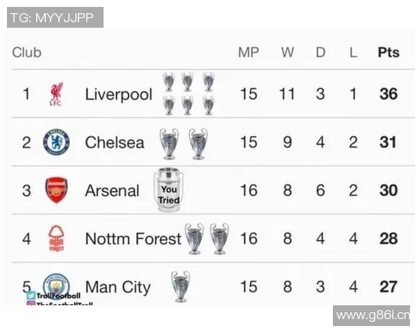
Task: Open the Liverpool team name
Action: [x=118, y=94]
